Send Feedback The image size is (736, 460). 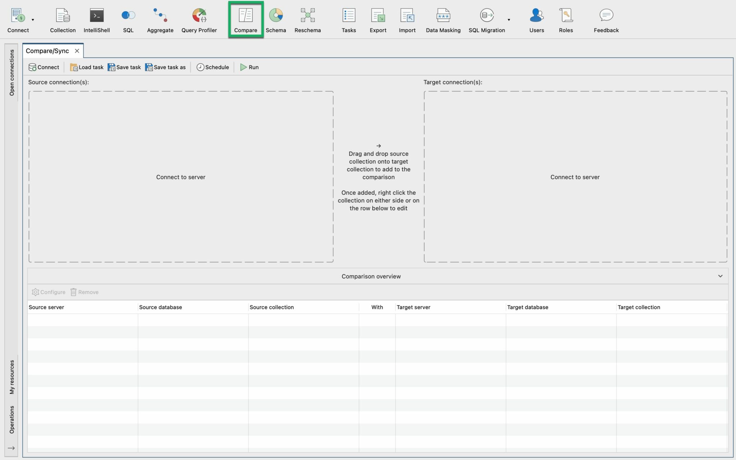[606, 20]
